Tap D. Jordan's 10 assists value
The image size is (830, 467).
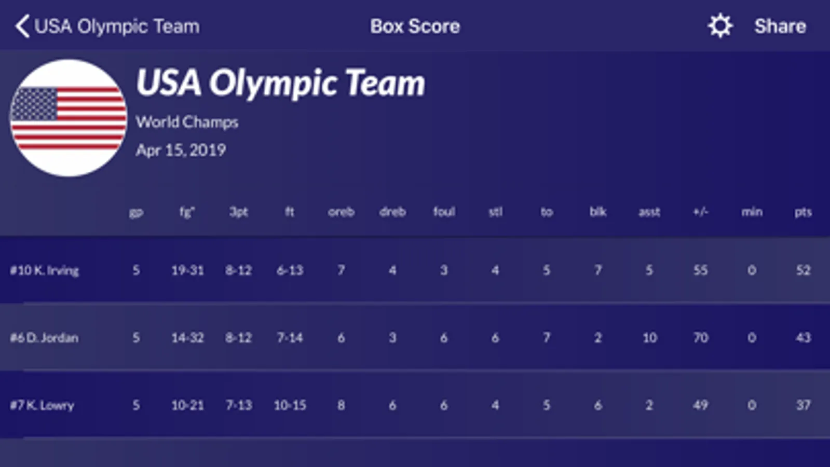click(649, 338)
